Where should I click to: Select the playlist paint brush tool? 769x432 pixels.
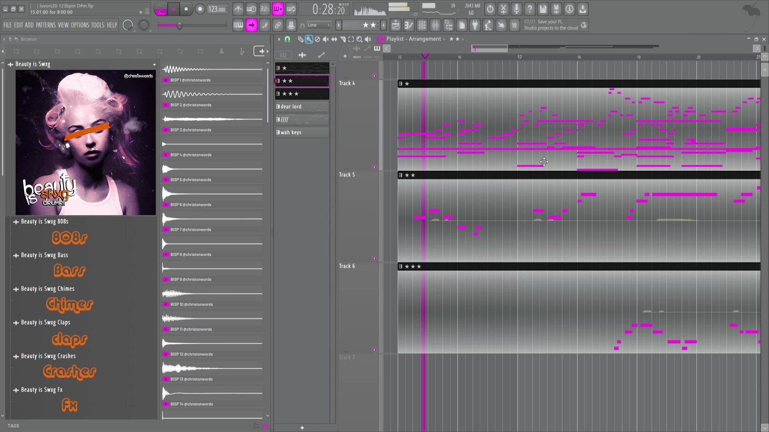tap(309, 39)
